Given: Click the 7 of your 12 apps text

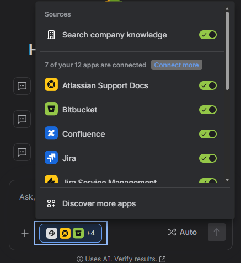Looking at the screenshot, I should pyautogui.click(x=95, y=65).
